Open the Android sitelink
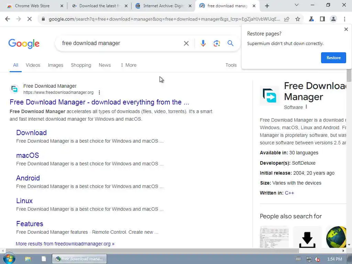 click(x=28, y=178)
